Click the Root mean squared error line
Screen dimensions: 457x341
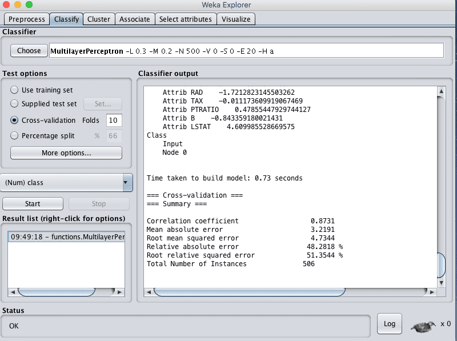pos(240,238)
